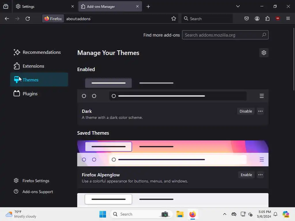Open the crossed-out cloud tray icon
The height and width of the screenshot is (221, 295).
tap(234, 214)
